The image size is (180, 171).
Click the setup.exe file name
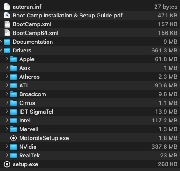pyautogui.click(x=25, y=164)
